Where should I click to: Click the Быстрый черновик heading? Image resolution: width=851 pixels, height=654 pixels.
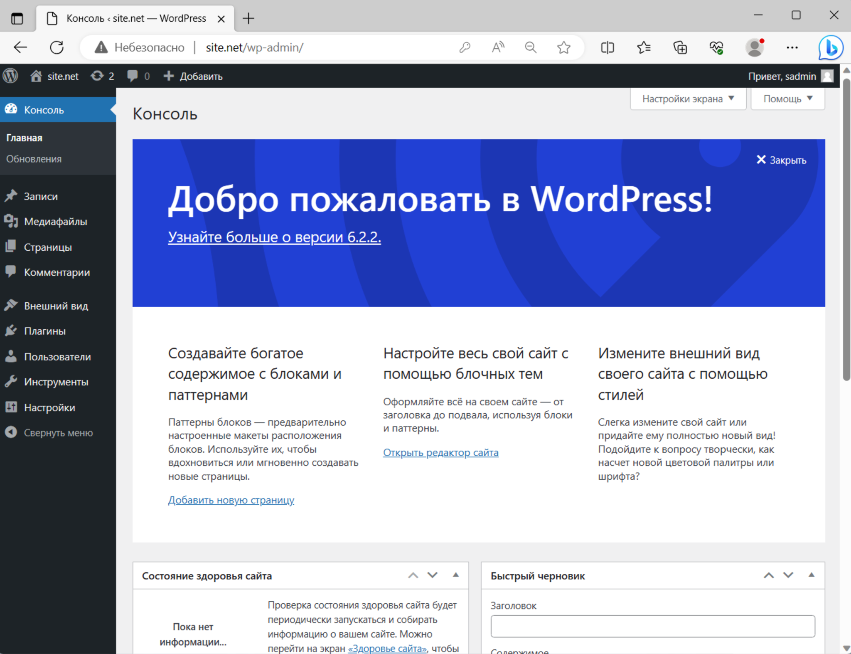(x=538, y=576)
